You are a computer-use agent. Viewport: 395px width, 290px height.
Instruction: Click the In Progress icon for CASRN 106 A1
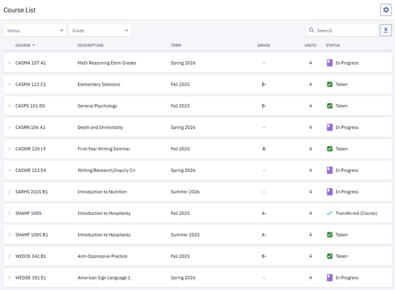point(330,127)
